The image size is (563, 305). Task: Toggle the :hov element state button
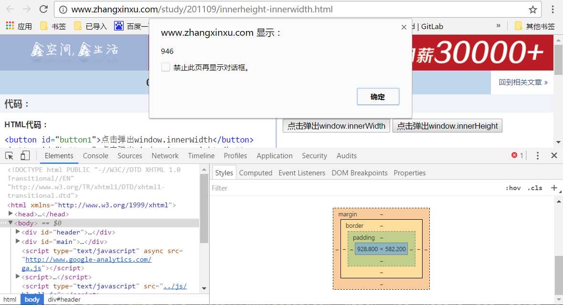[513, 188]
